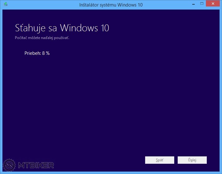Click the title bar text Inštalátor systému Windows 10
Viewport: 222px width, 174px height.
[111, 4]
